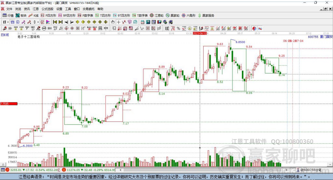This screenshot has width=333, height=180.
Task: Click the 6.3500 low price label
Action: tap(28, 146)
